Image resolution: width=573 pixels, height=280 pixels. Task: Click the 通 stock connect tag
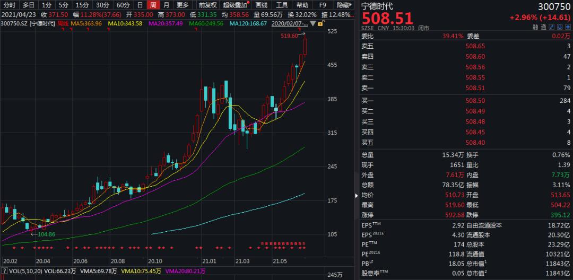(x=543, y=27)
